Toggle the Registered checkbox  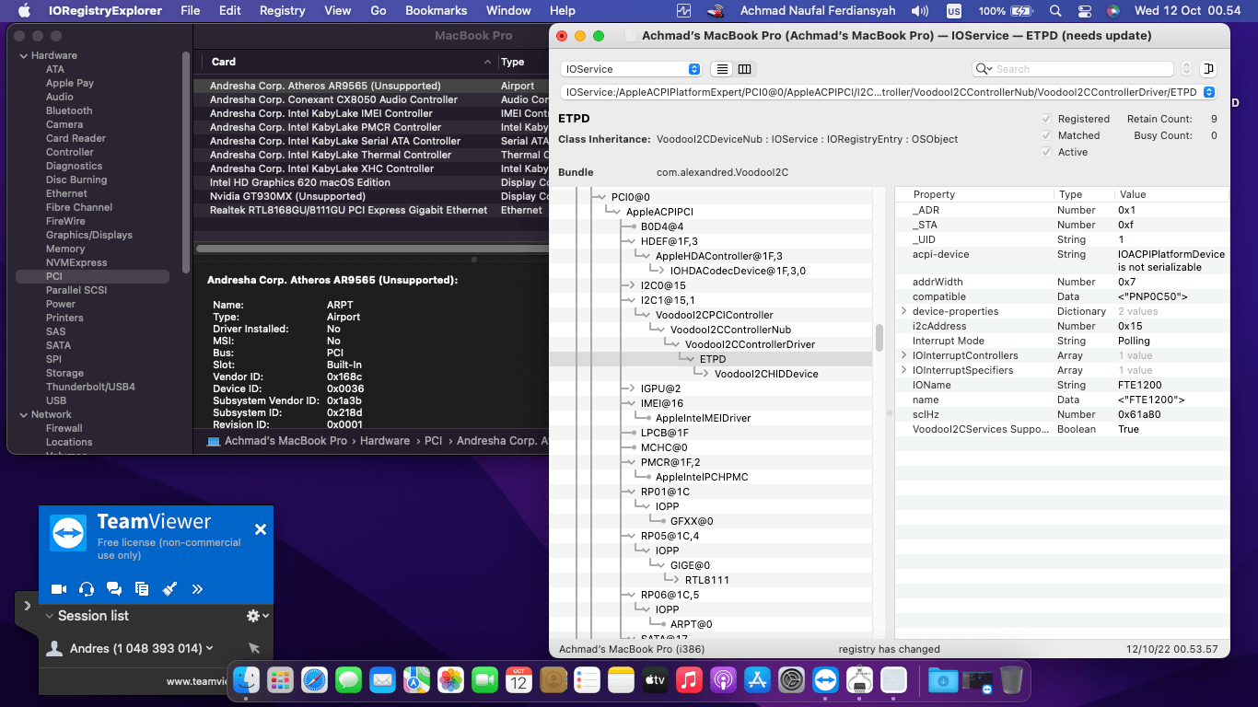[1046, 119]
